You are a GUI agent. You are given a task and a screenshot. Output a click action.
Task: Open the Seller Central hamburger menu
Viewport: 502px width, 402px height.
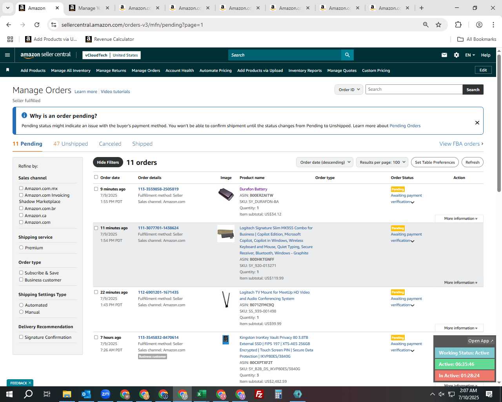point(7,55)
